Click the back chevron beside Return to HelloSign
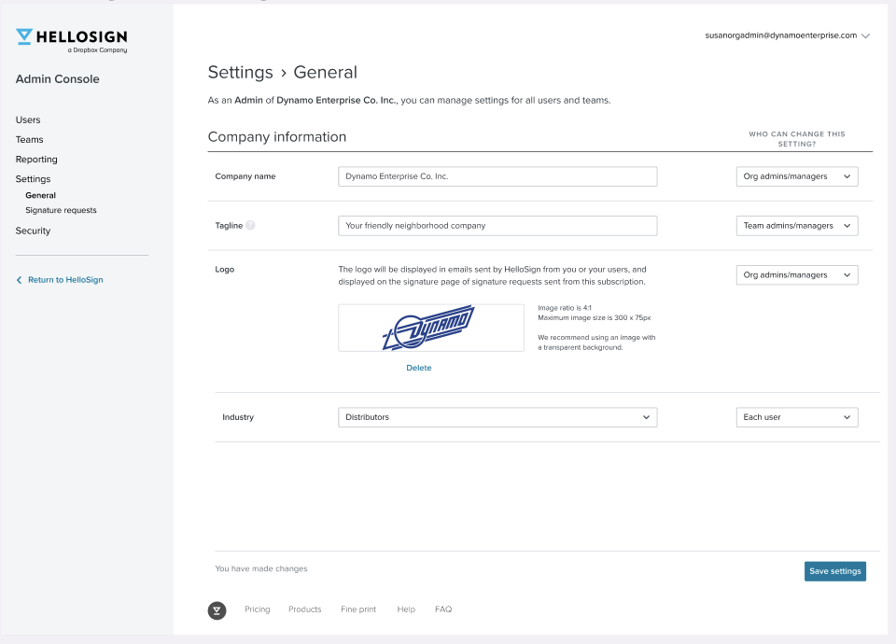This screenshot has width=896, height=644. click(19, 280)
